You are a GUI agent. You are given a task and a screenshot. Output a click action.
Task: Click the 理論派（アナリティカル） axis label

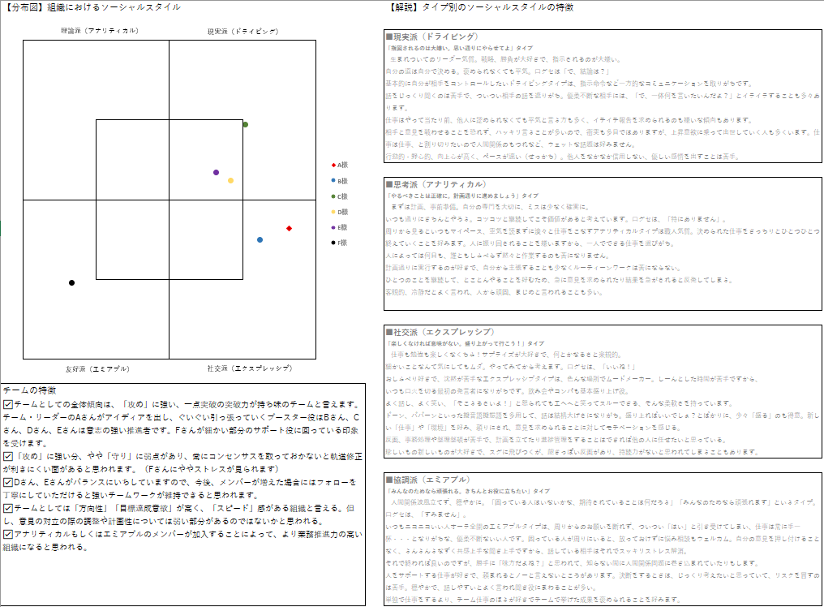tap(99, 31)
